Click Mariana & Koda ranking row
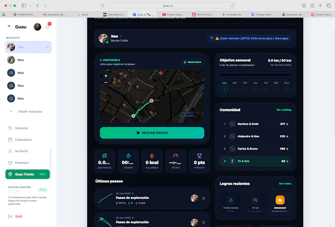This screenshot has height=227, width=335. point(255,124)
